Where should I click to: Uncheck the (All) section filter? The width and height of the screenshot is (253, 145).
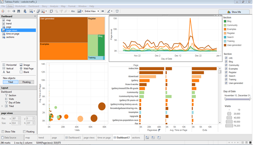tap(226, 58)
